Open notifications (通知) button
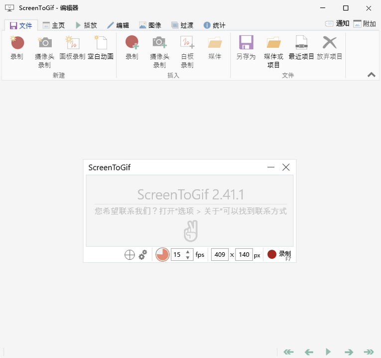The height and width of the screenshot is (358, 381). click(x=337, y=23)
